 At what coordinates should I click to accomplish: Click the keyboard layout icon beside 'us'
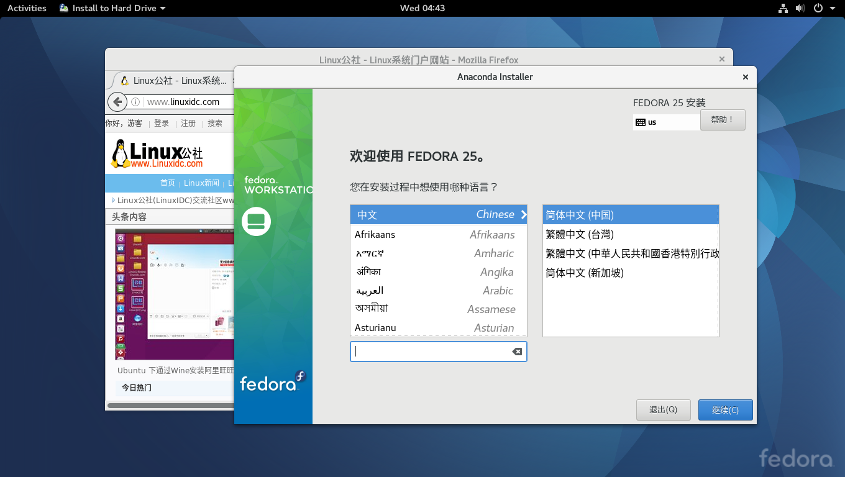tap(640, 122)
